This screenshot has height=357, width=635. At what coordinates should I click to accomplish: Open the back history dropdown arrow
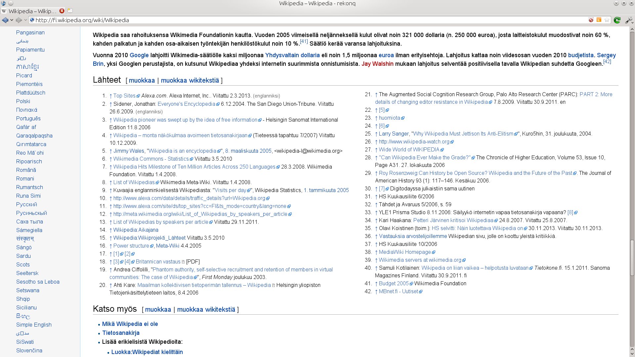point(12,20)
